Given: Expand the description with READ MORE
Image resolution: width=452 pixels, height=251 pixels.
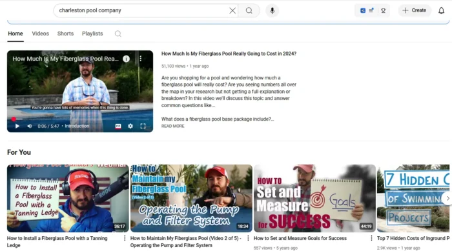Looking at the screenshot, I should (x=172, y=126).
